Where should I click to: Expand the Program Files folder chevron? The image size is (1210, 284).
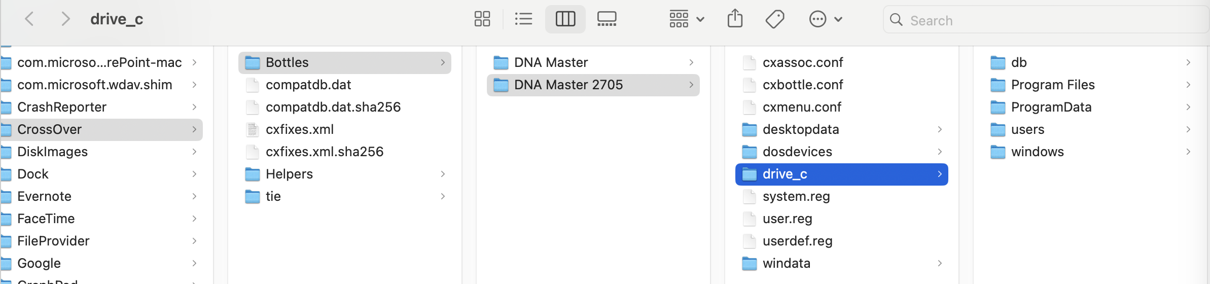click(x=1188, y=85)
